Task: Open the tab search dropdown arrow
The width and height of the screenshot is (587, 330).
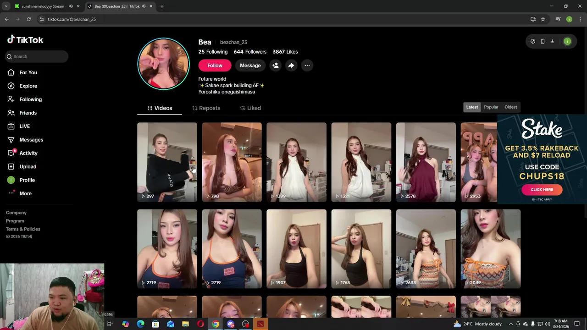Action: 6,6
